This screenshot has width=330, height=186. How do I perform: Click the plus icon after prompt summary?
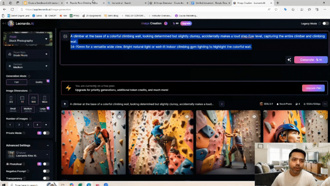222,104
